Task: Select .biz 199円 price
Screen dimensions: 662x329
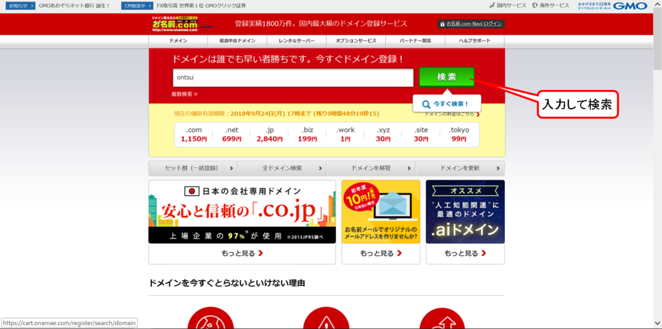Action: pos(306,134)
